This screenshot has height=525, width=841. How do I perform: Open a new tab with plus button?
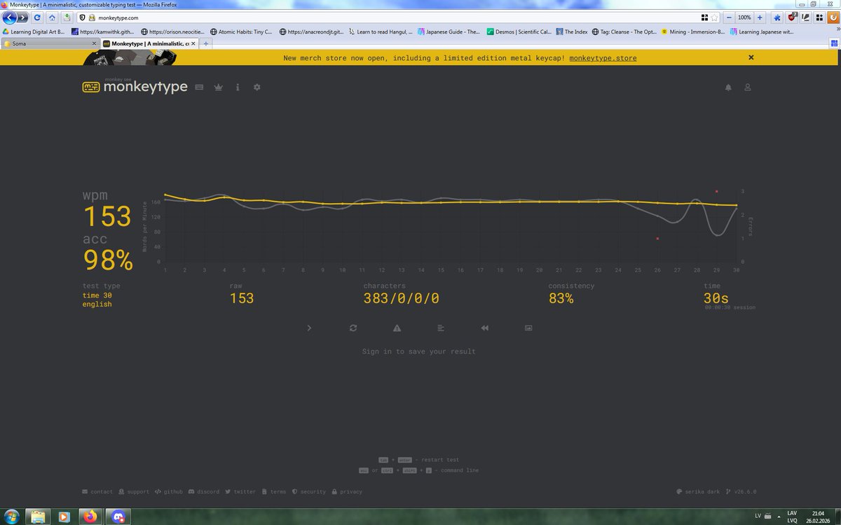[x=205, y=43]
